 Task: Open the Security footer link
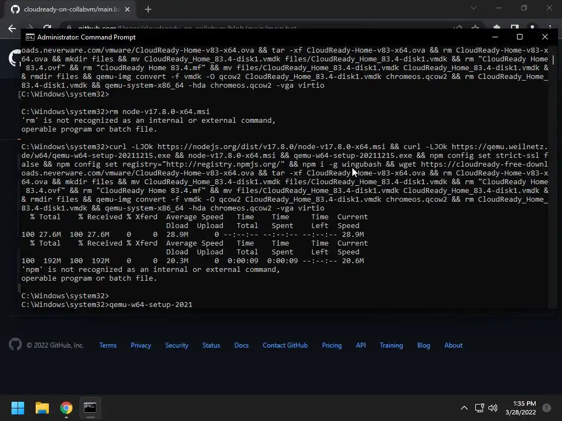[177, 345]
